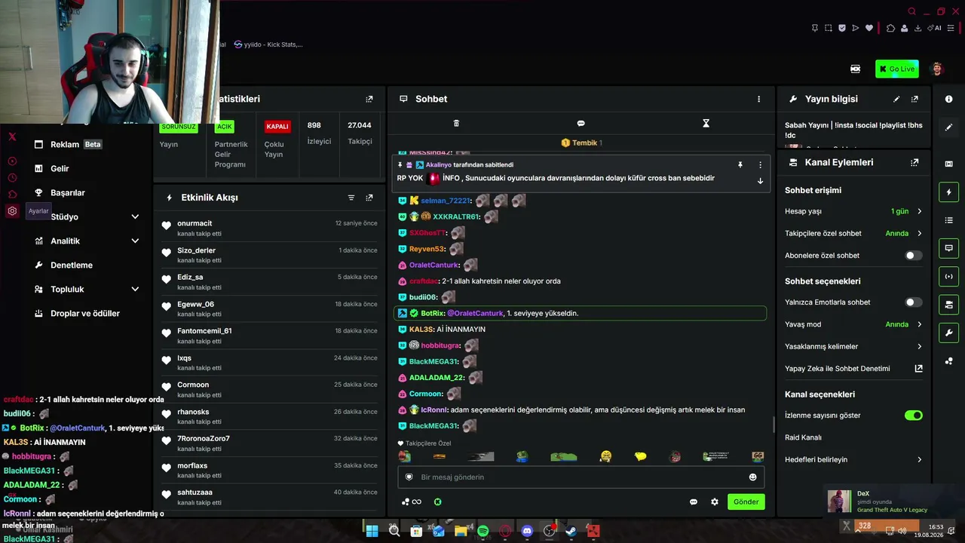This screenshot has height=543, width=965.
Task: Open Discord from the taskbar
Action: point(527,531)
